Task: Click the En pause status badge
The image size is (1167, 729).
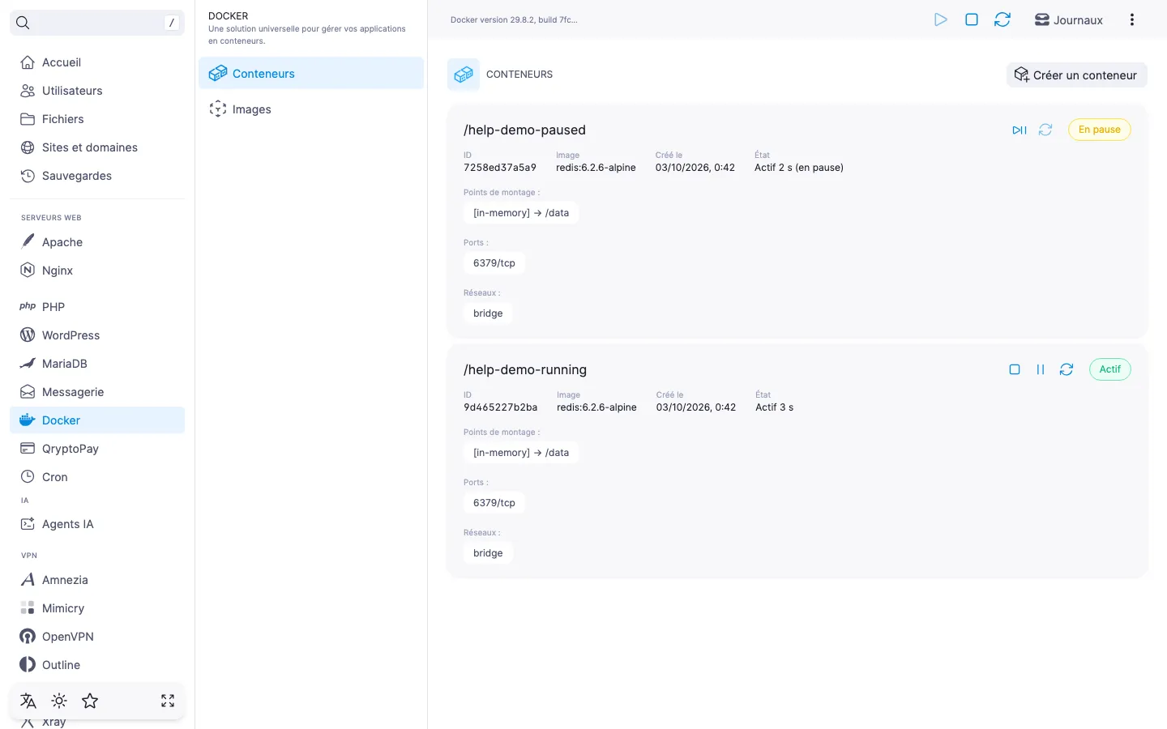Action: [x=1100, y=130]
